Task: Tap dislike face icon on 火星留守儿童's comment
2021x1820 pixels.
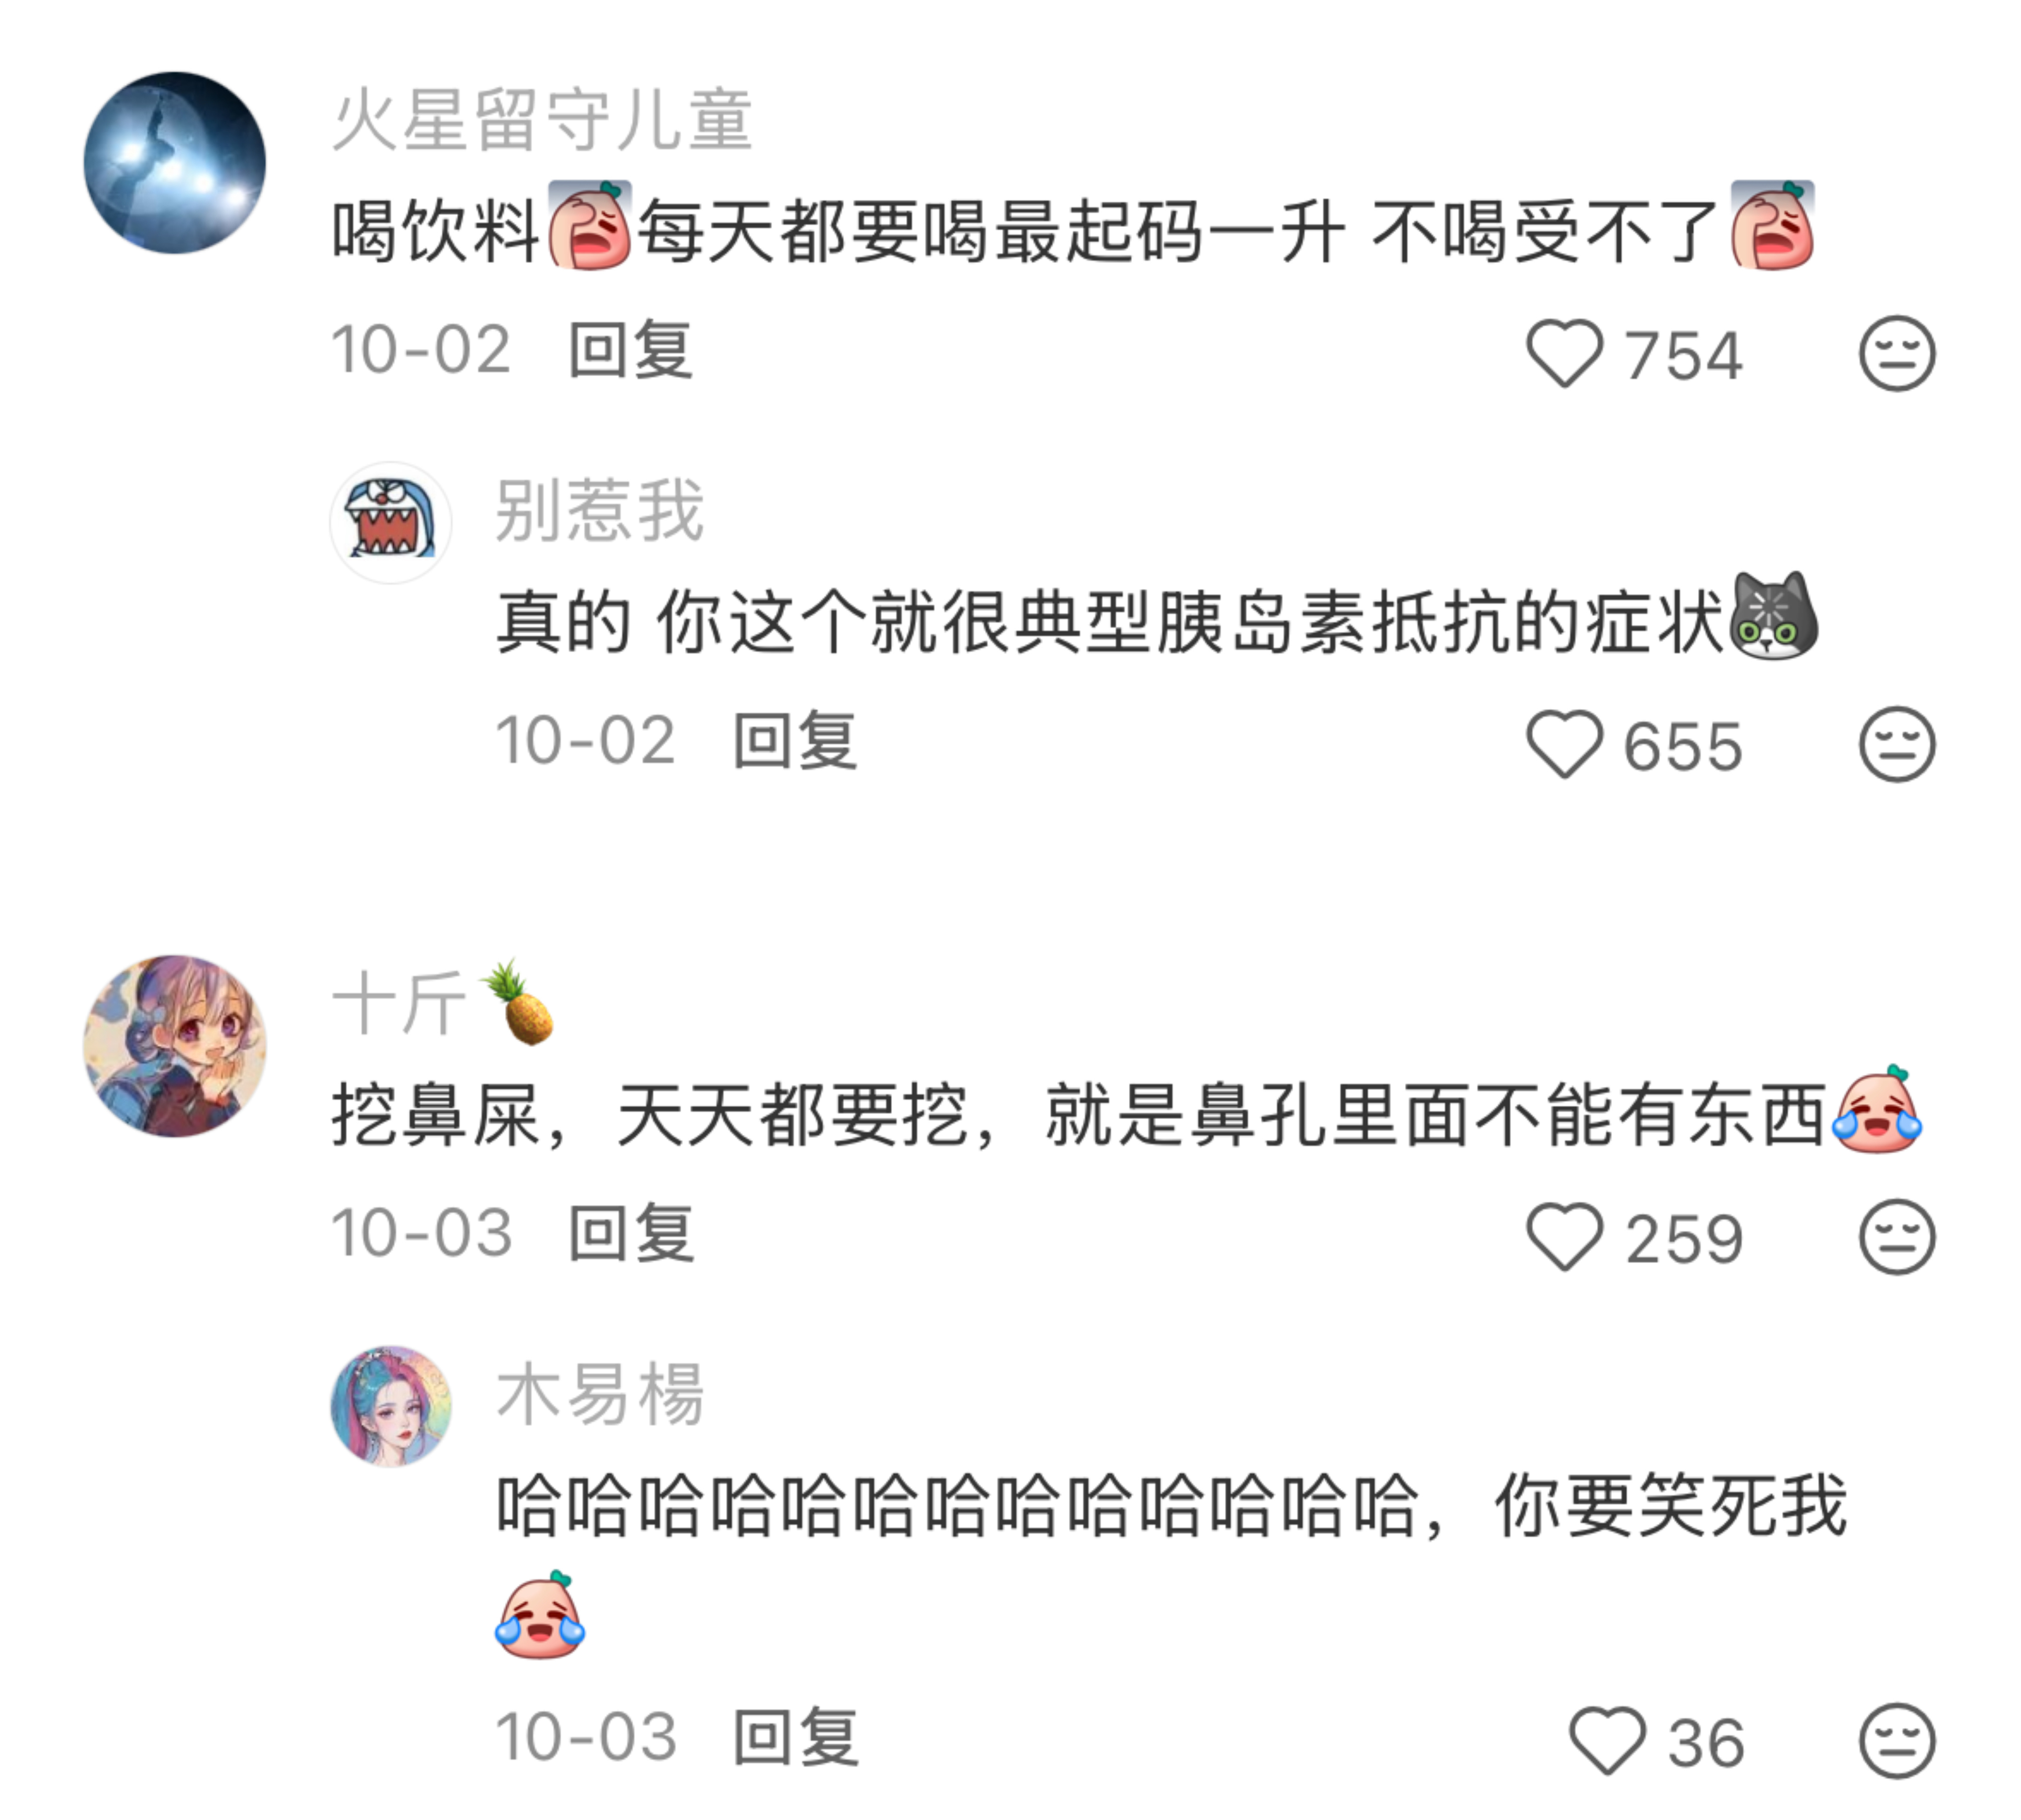Action: click(x=1896, y=353)
